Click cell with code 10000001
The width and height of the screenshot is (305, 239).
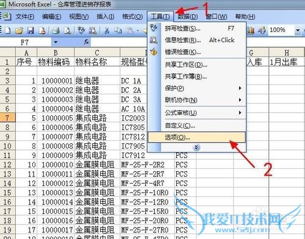pyautogui.click(x=56, y=80)
